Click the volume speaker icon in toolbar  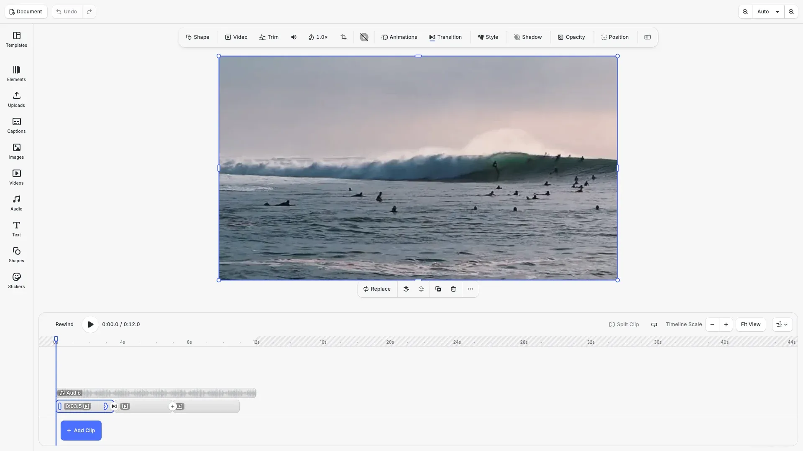294,37
